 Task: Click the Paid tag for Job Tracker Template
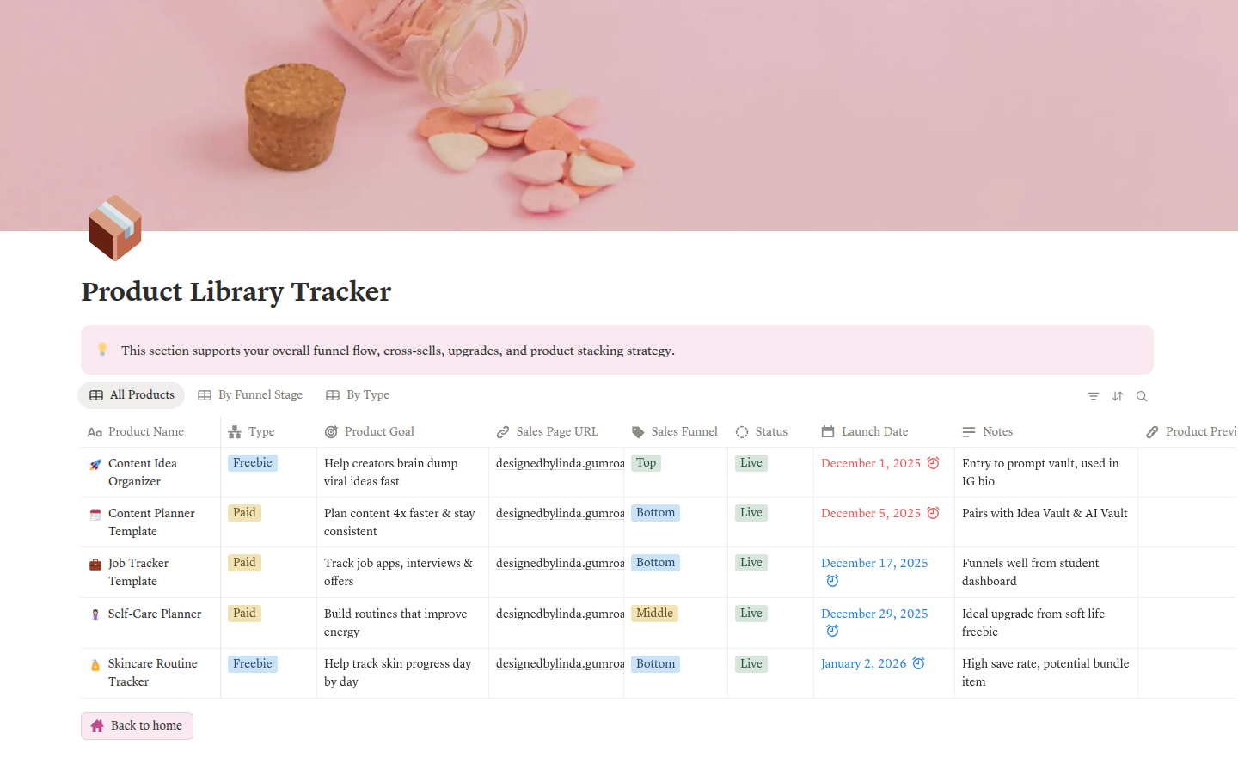coord(245,563)
